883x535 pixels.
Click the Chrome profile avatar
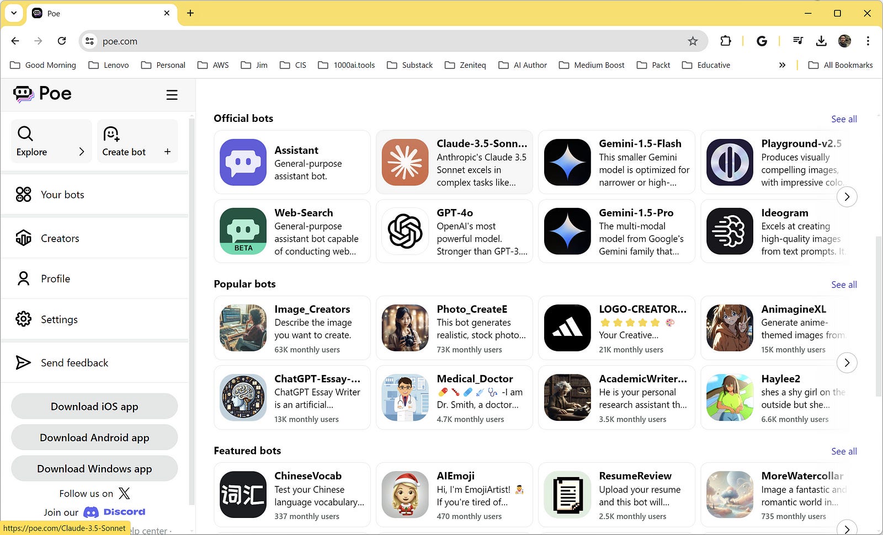pos(844,41)
